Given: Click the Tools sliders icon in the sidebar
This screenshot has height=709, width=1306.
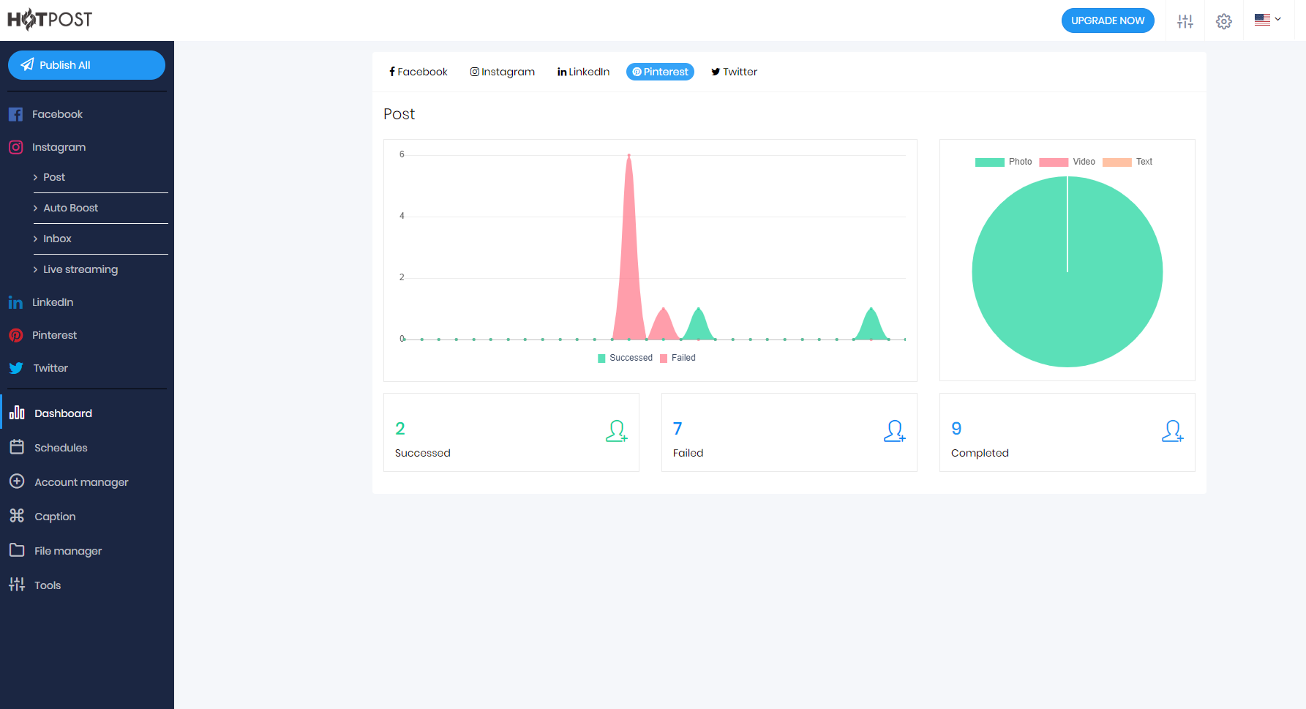Looking at the screenshot, I should pos(17,585).
